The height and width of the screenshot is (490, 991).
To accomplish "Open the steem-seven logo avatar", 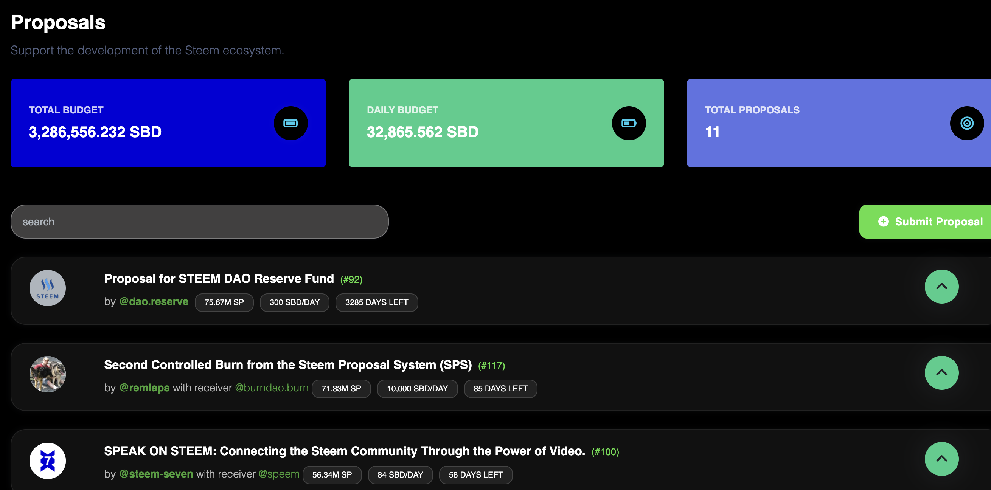I will (48, 461).
